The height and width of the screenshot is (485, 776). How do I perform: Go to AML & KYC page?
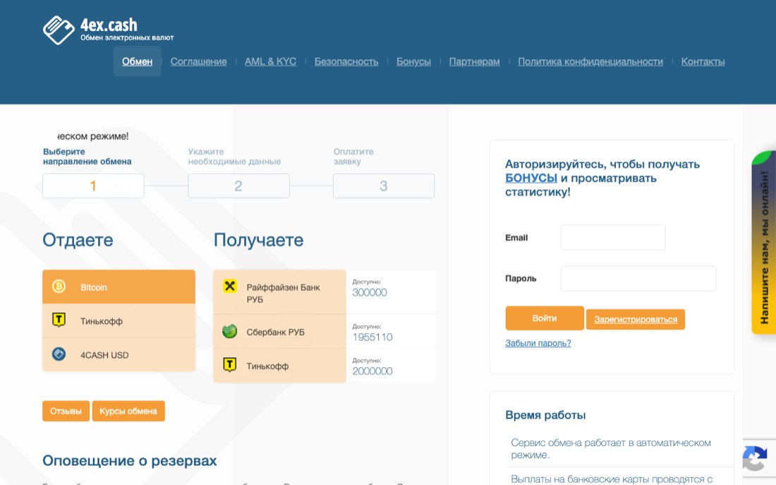coord(270,61)
